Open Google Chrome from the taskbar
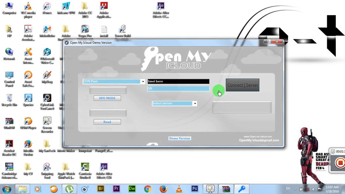The width and height of the screenshot is (345, 194). point(147,189)
